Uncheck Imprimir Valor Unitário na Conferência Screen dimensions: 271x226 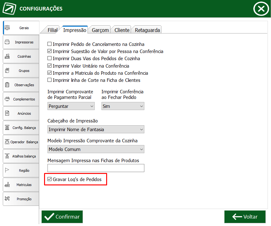49,66
